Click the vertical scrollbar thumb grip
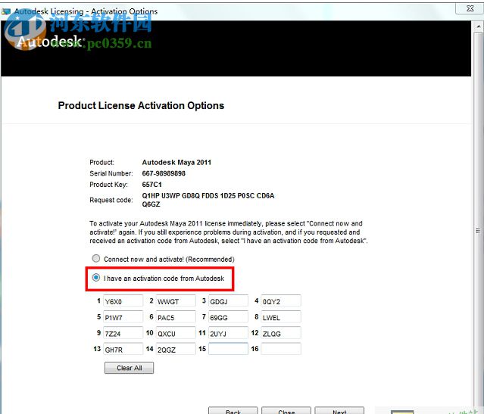This screenshot has width=484, height=414. [x=478, y=231]
